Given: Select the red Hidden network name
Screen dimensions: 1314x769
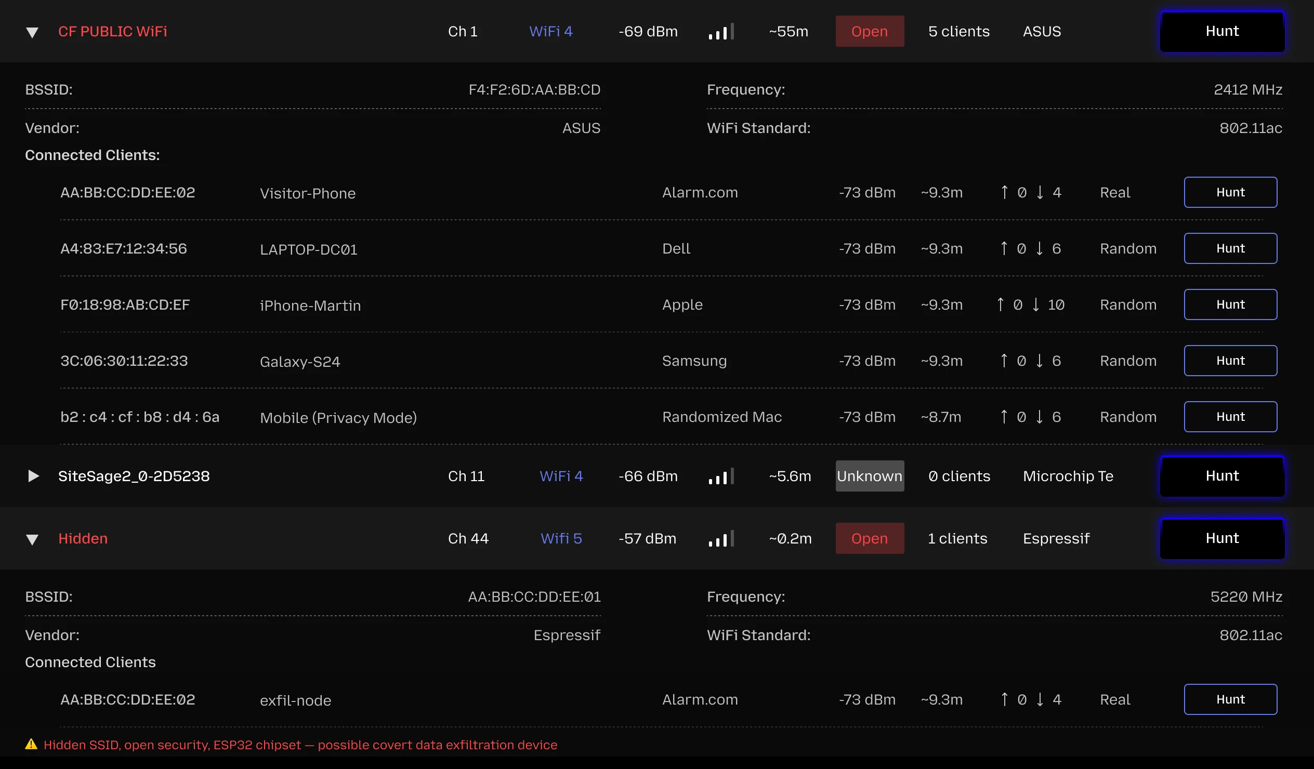Looking at the screenshot, I should pos(83,538).
